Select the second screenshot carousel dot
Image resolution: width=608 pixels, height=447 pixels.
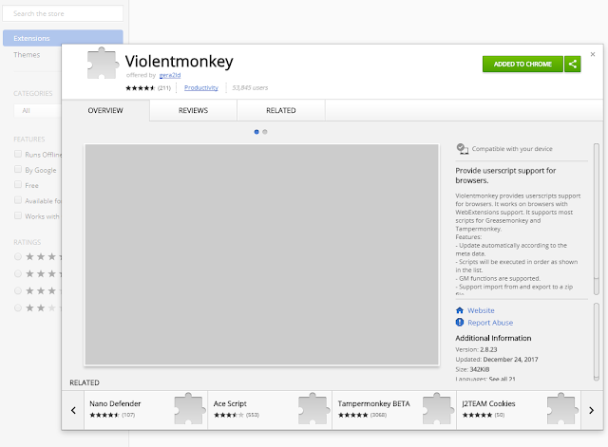[x=265, y=132]
